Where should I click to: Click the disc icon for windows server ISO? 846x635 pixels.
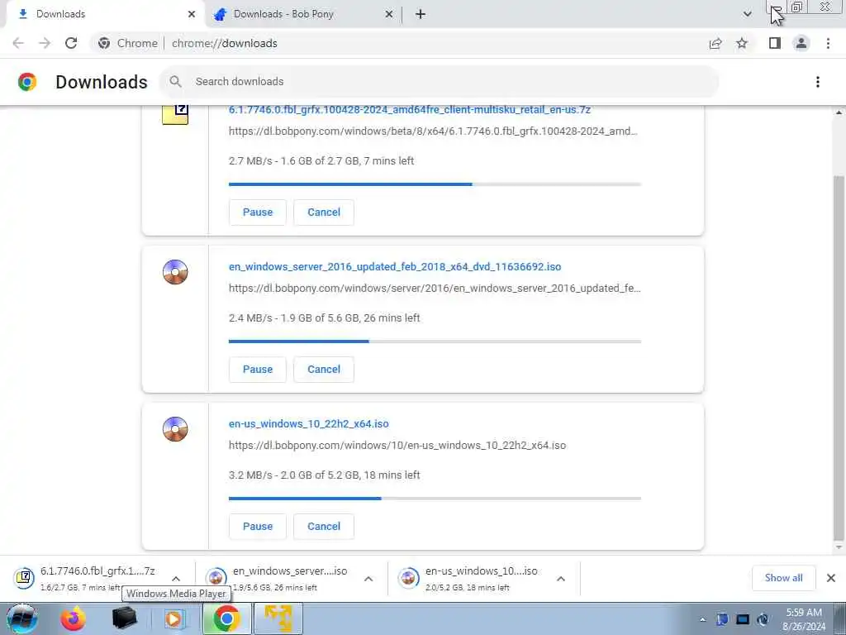[x=175, y=271]
